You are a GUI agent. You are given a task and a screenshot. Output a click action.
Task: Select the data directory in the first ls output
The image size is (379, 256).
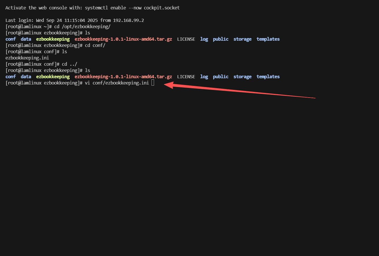click(x=26, y=39)
